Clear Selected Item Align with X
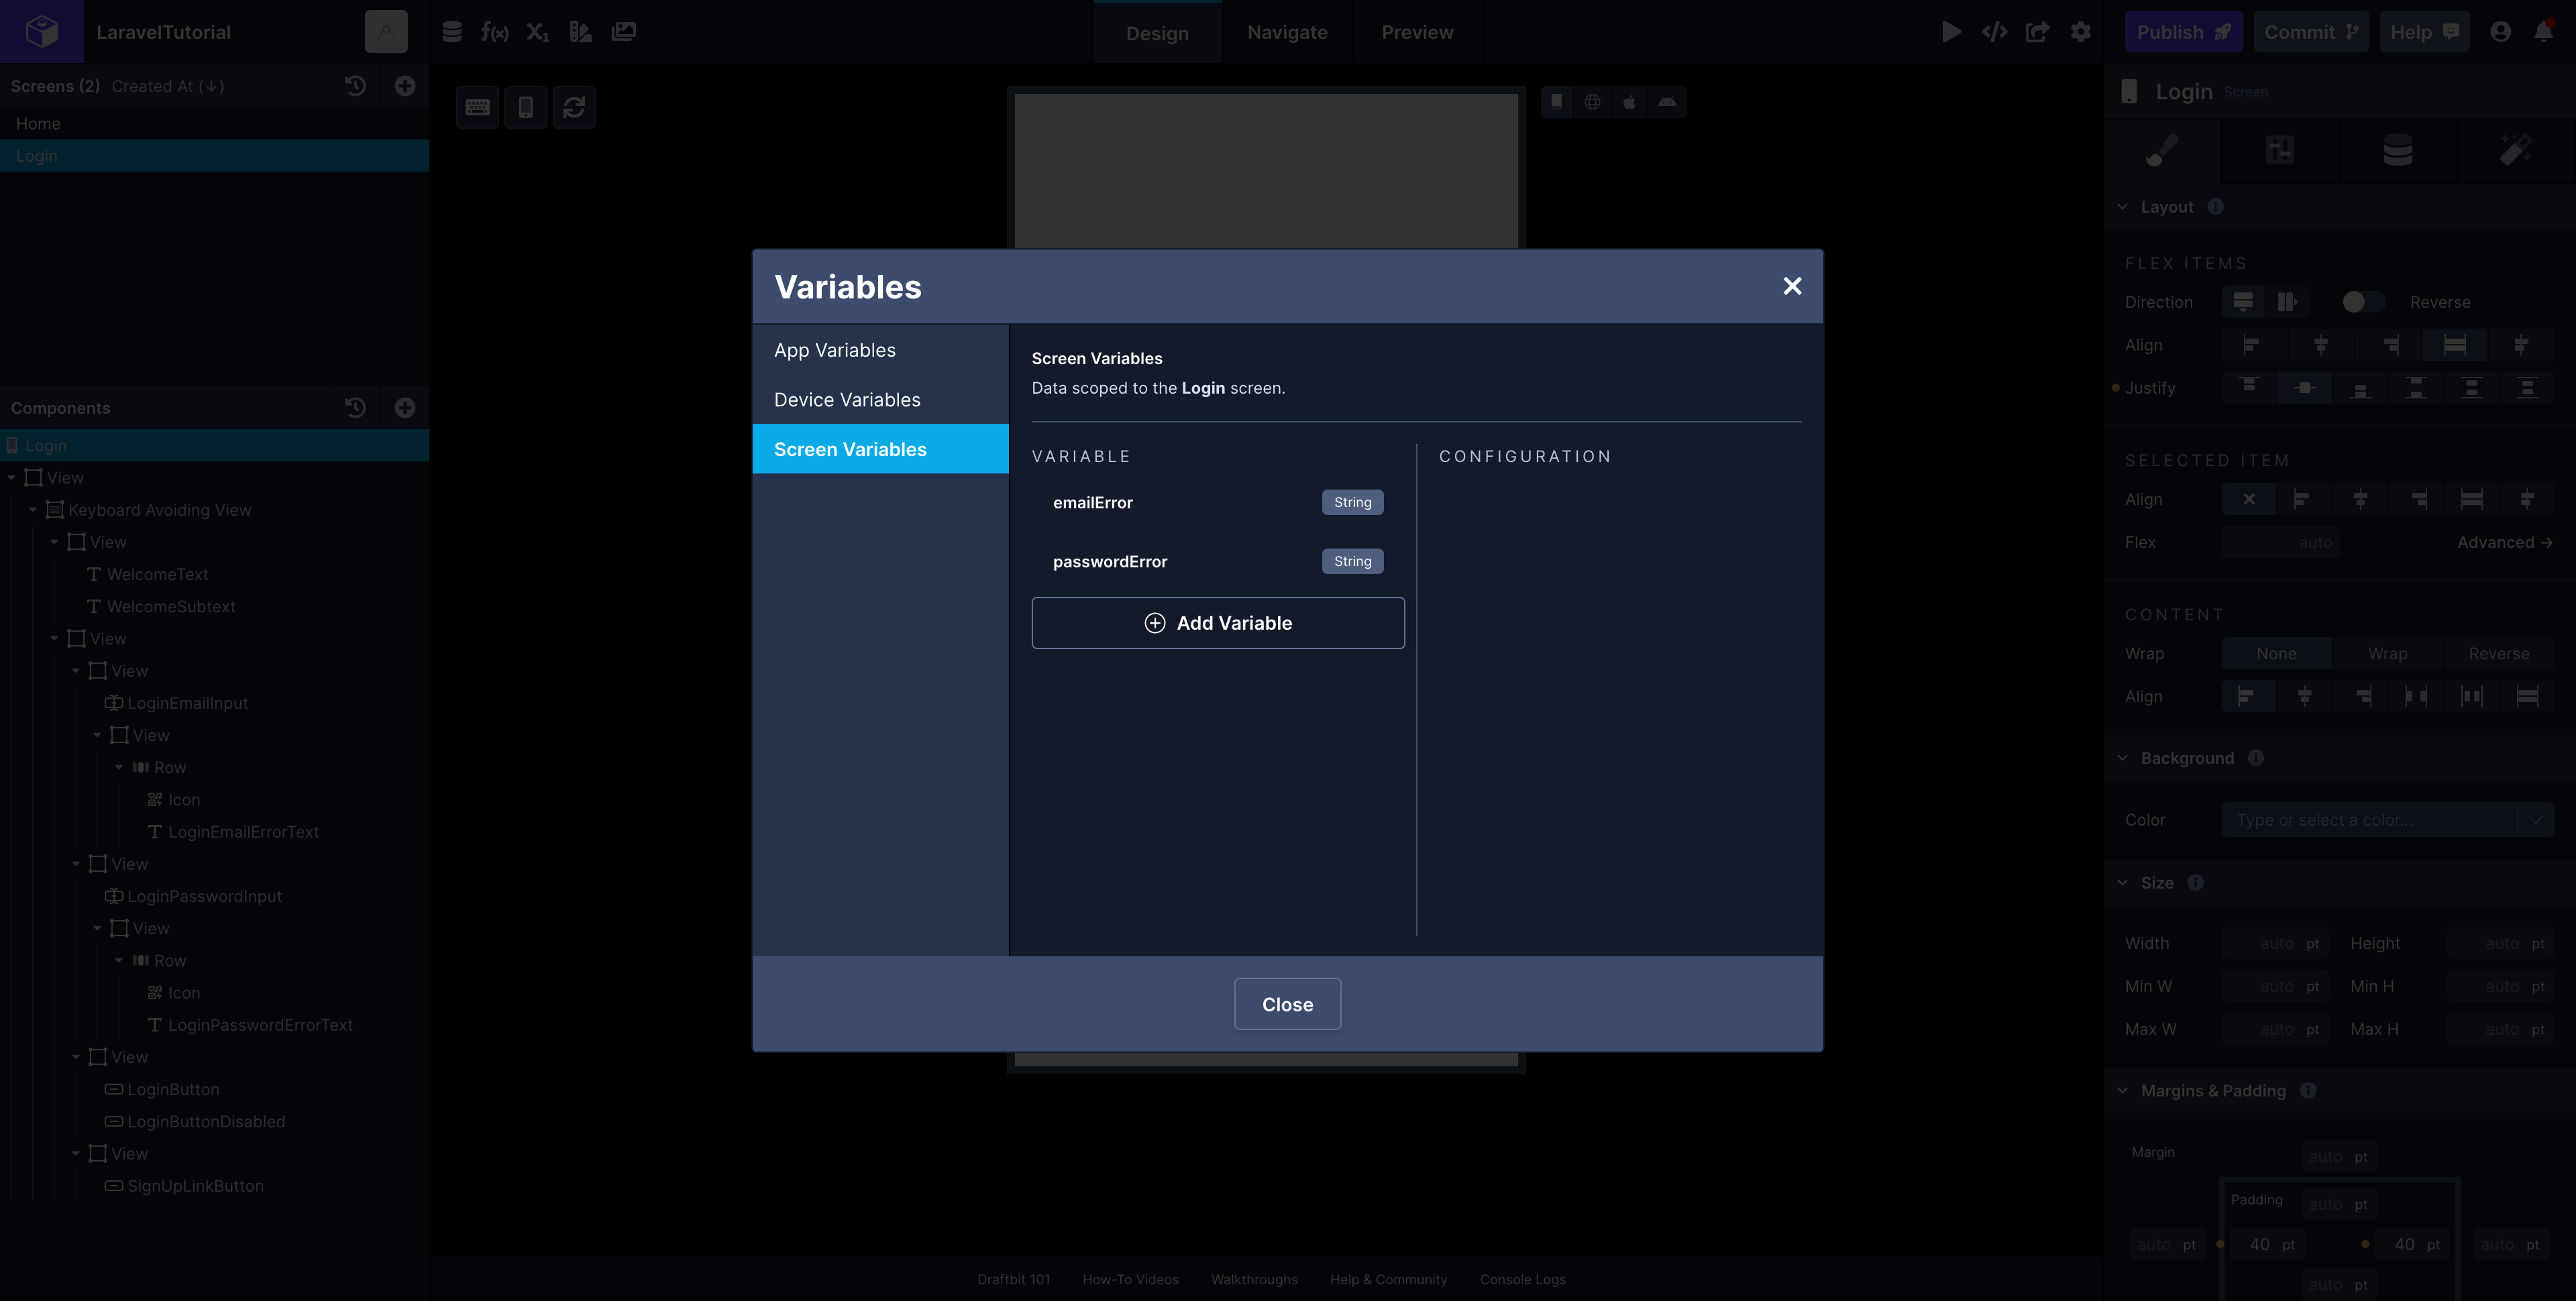 (2249, 499)
